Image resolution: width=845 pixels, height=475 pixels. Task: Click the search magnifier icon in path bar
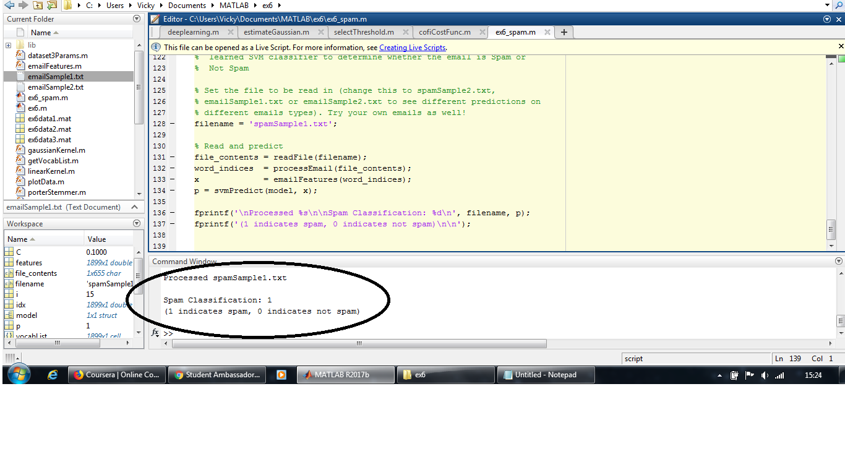point(839,5)
